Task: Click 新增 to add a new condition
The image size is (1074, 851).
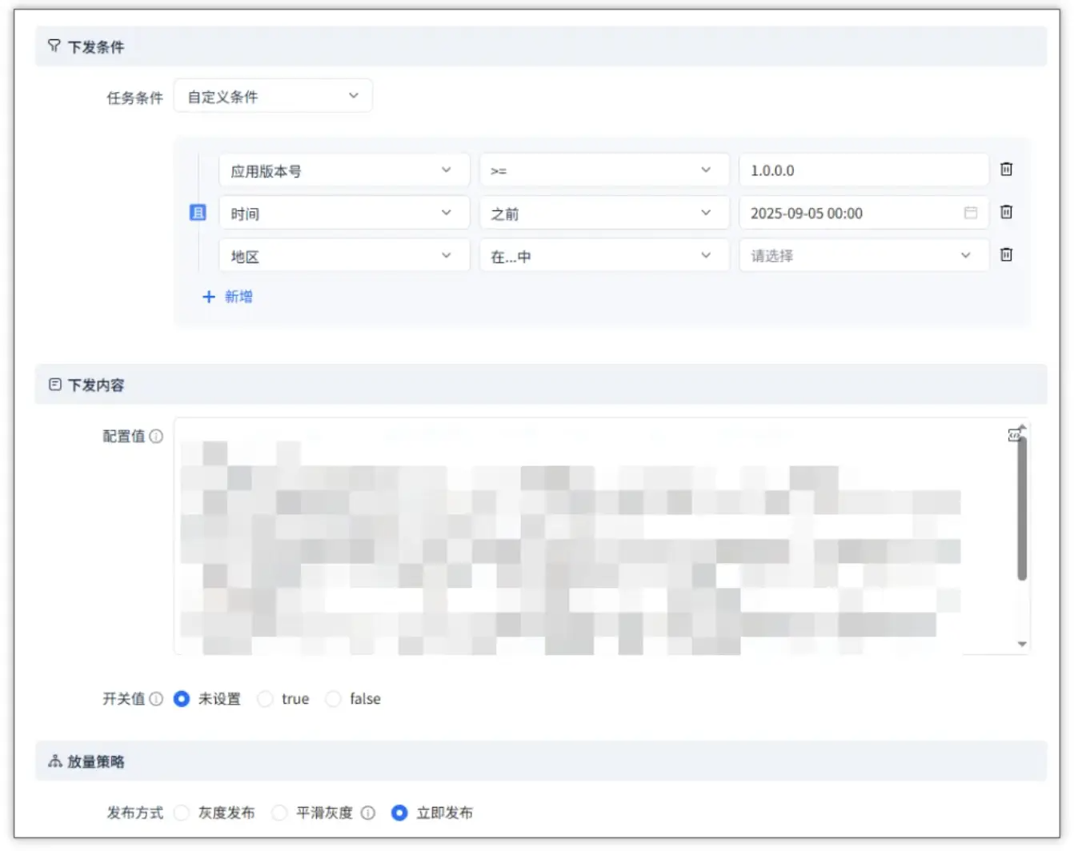Action: tap(229, 297)
